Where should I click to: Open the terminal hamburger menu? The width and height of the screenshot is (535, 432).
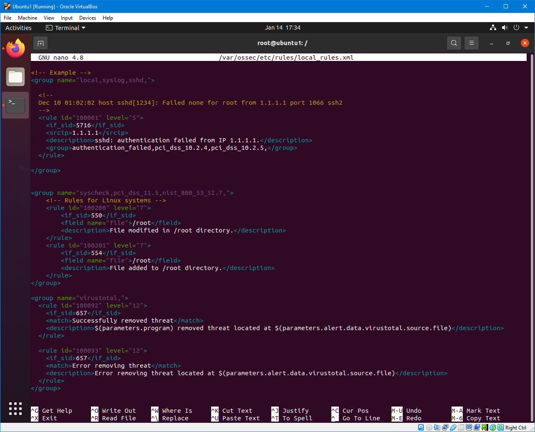(472, 43)
